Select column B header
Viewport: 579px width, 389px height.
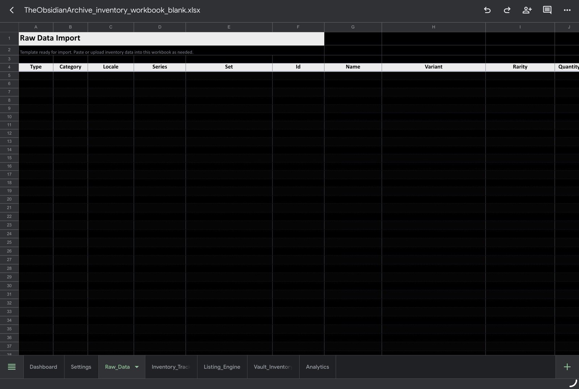tap(70, 27)
